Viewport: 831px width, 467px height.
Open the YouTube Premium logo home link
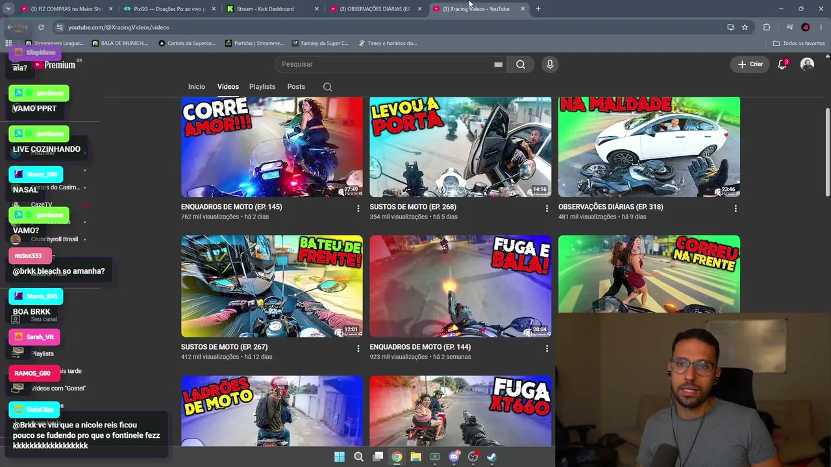(55, 65)
